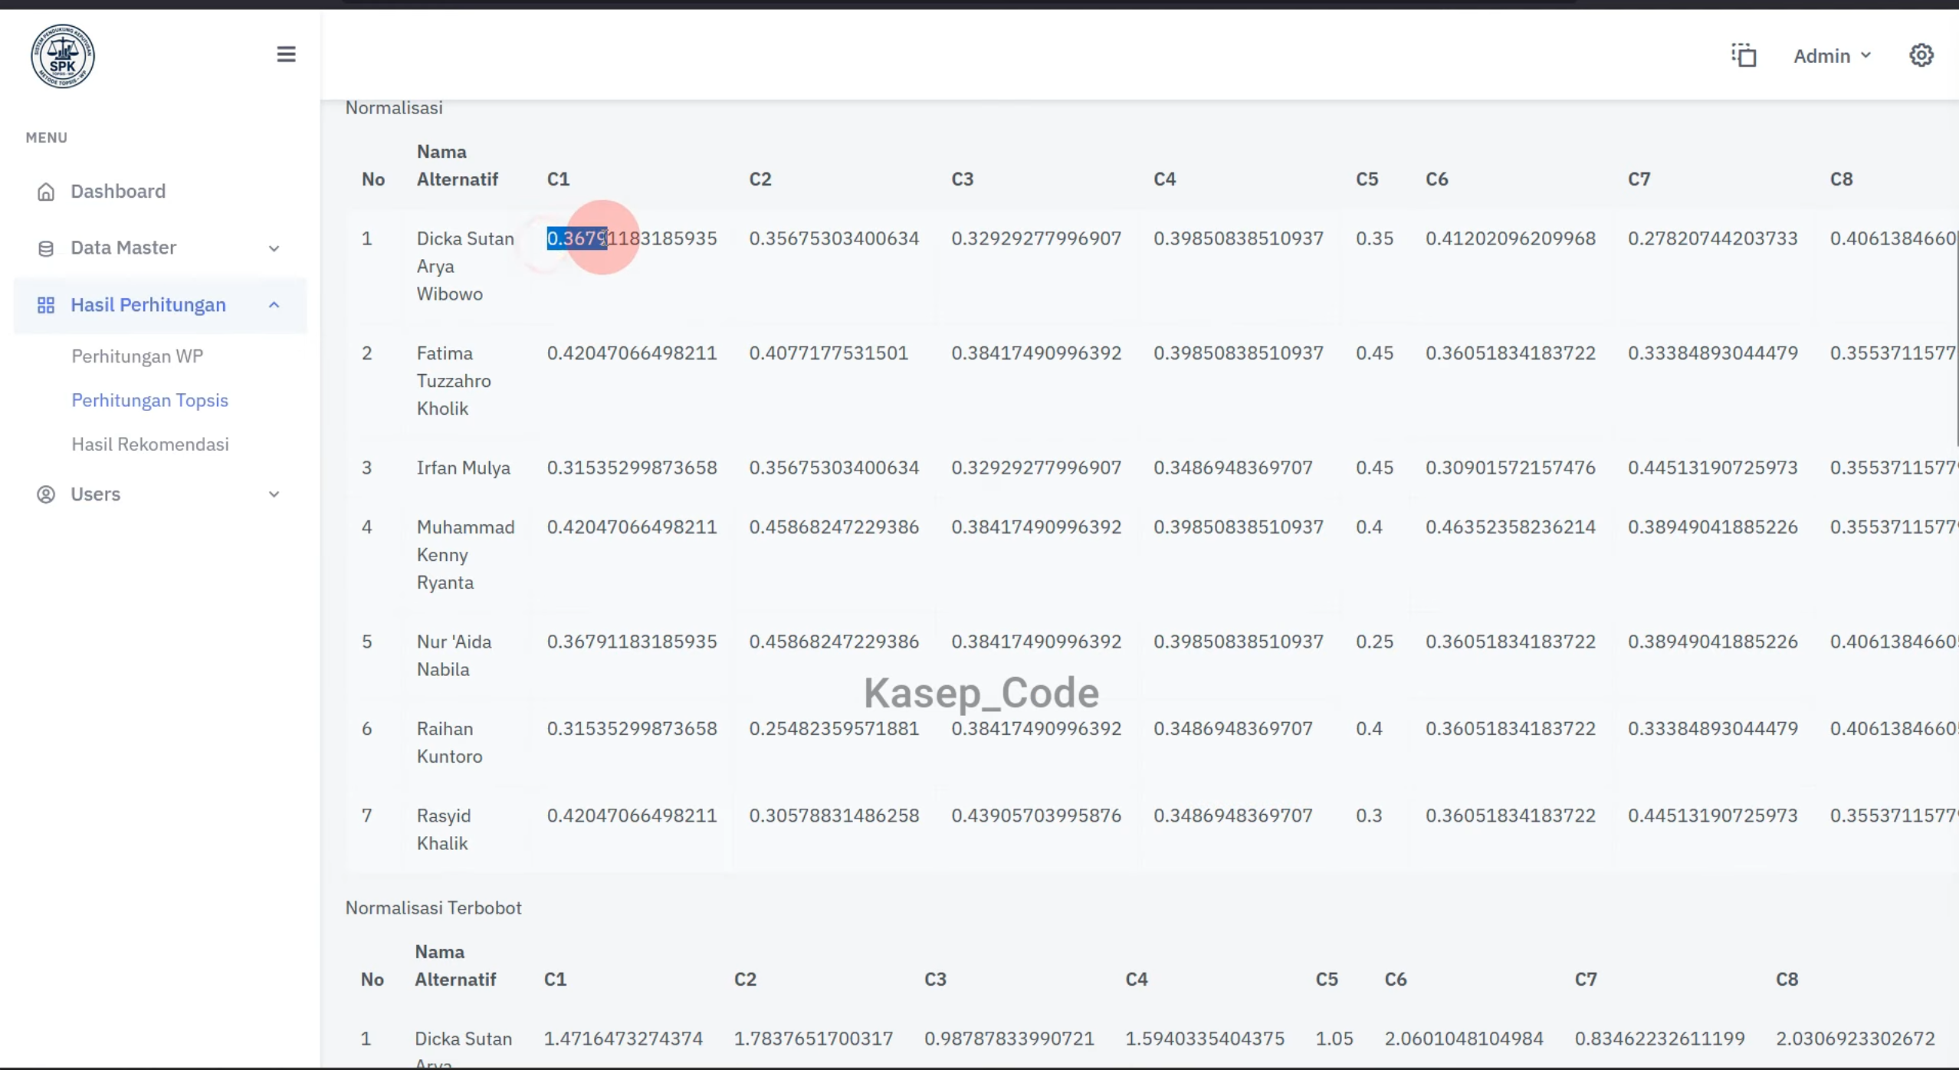Click value 0.46352358236214 in Muhammad Kenny's row

point(1510,527)
